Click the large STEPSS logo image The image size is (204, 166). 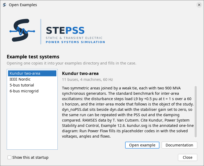[x=57, y=32]
